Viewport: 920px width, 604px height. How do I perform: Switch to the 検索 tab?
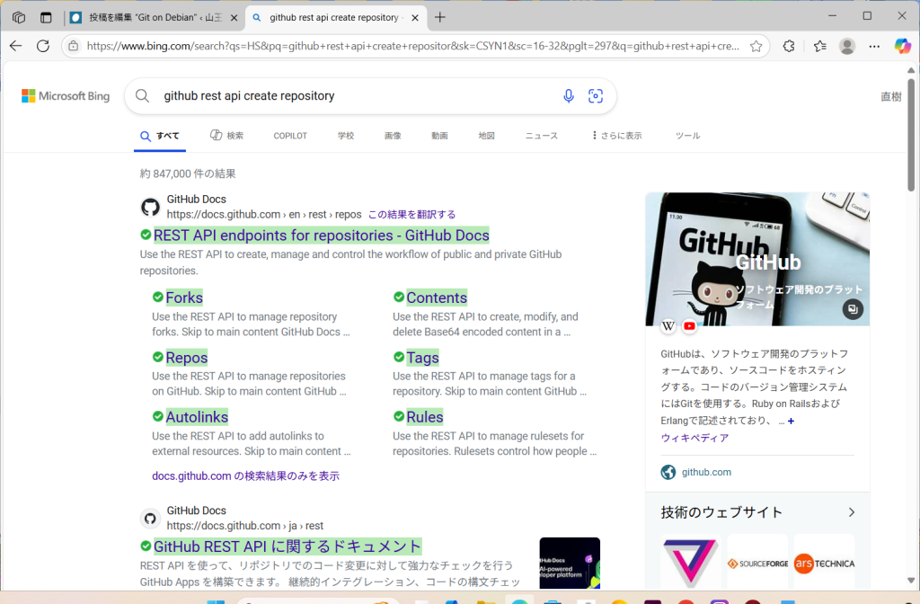pyautogui.click(x=227, y=136)
